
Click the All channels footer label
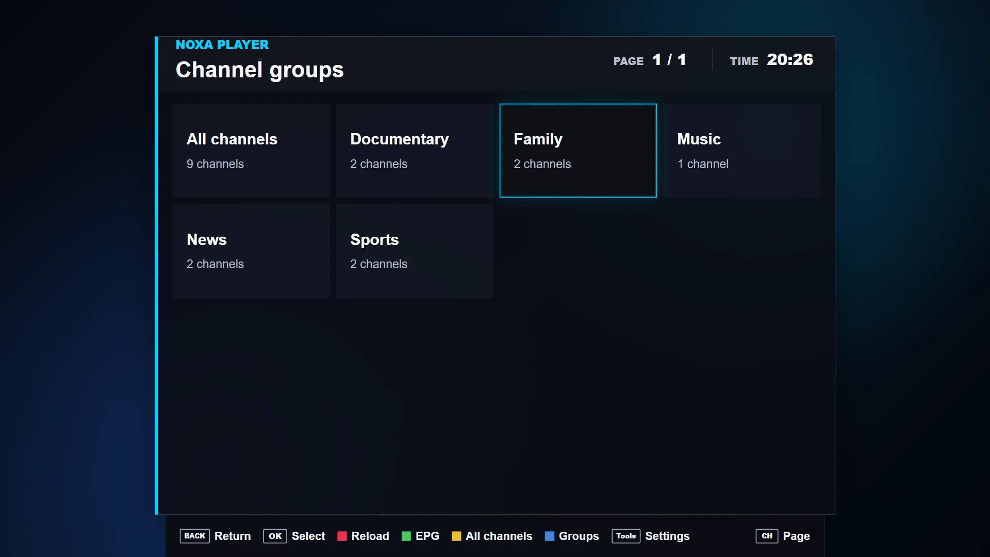[x=499, y=536]
